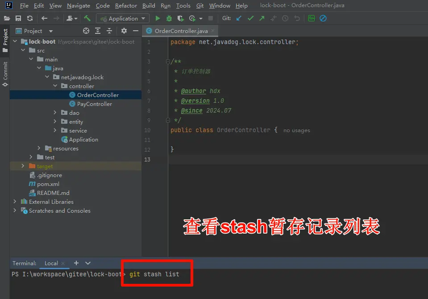The width and height of the screenshot is (428, 299).
Task: Click the Build project hammer icon
Action: 87,18
